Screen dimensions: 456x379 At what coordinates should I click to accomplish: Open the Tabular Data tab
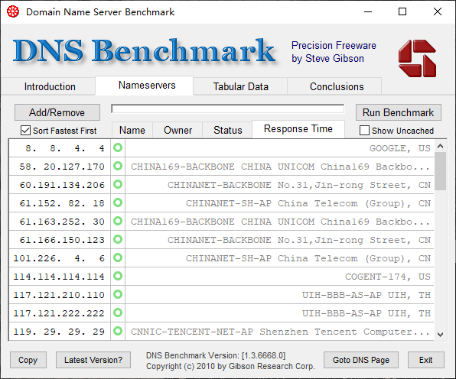240,86
